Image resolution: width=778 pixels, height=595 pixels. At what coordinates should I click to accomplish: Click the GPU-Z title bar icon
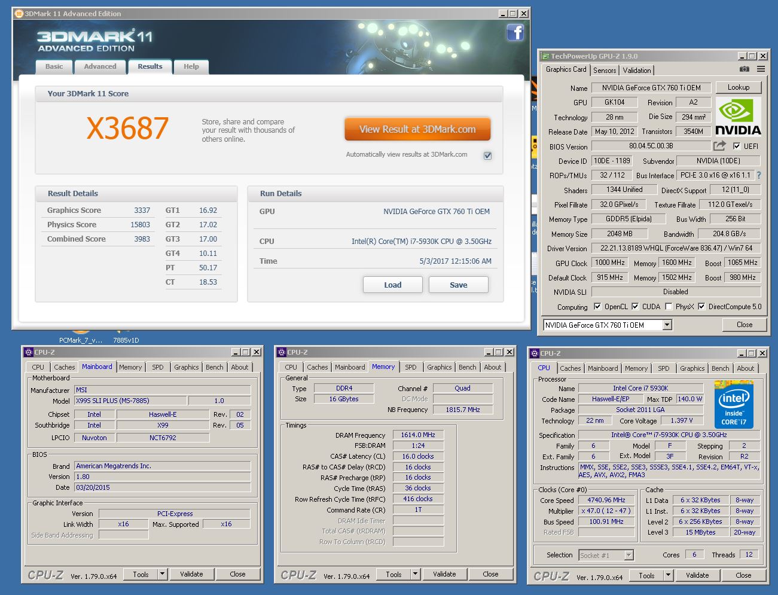click(x=545, y=56)
